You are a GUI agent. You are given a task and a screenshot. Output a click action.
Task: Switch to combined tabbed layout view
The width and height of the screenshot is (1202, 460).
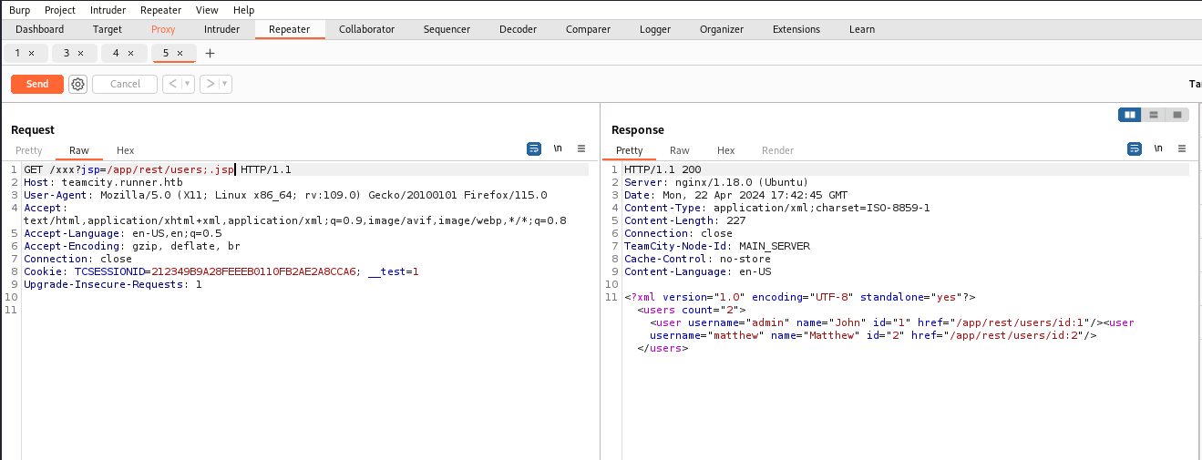point(1177,115)
